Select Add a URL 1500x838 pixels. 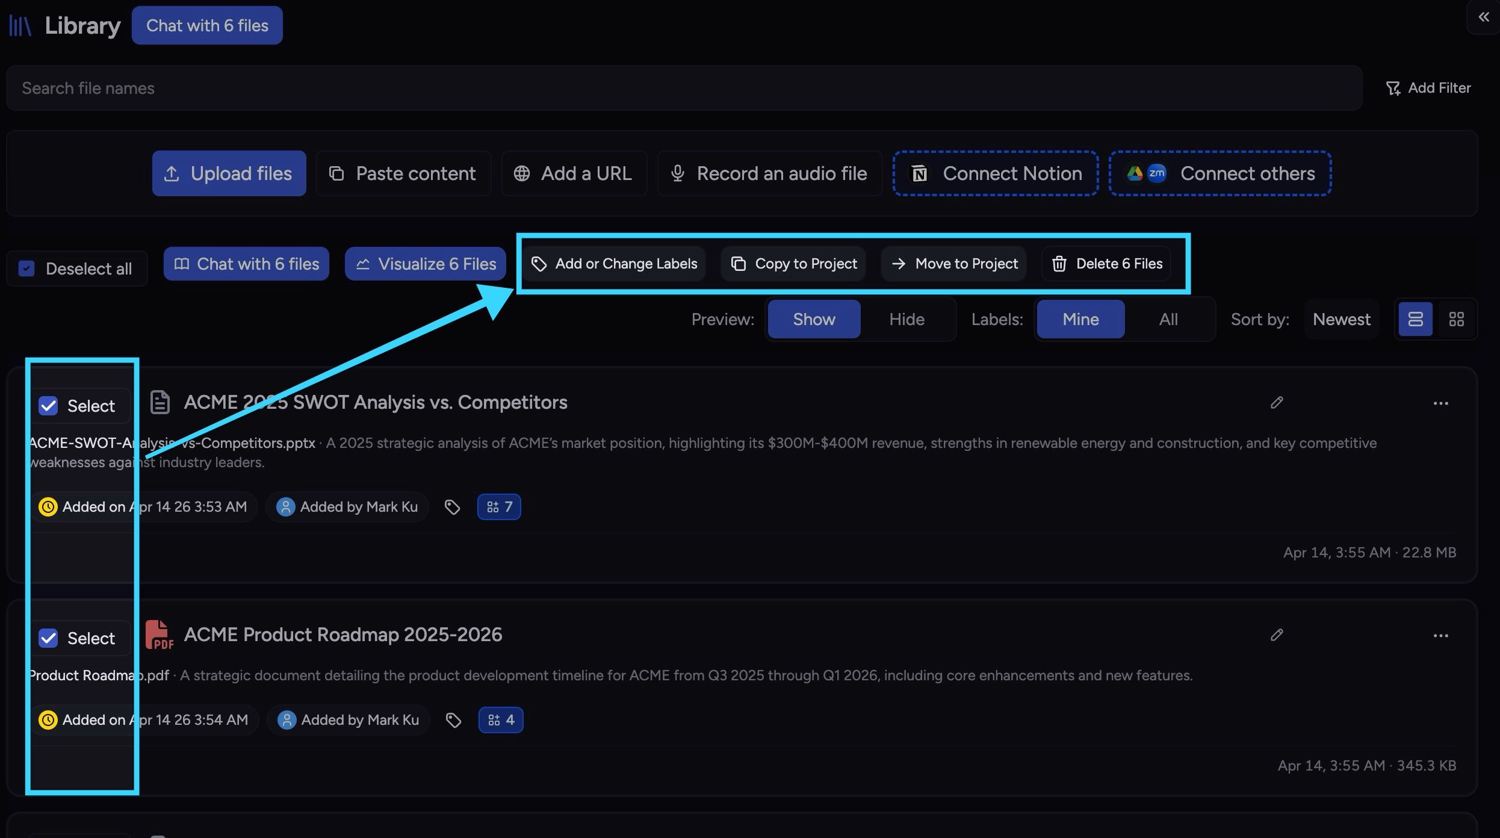pos(574,173)
